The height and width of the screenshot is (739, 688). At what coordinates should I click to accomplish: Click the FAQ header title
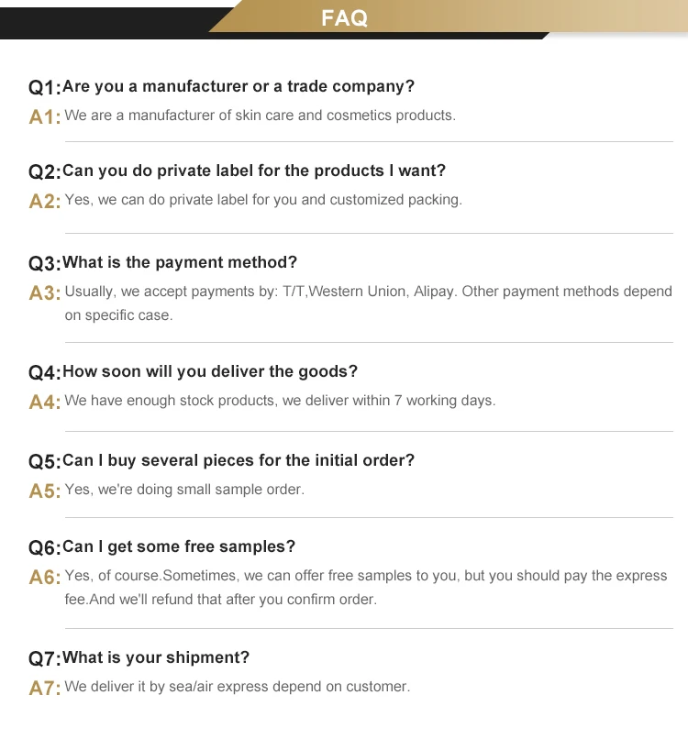pyautogui.click(x=344, y=18)
